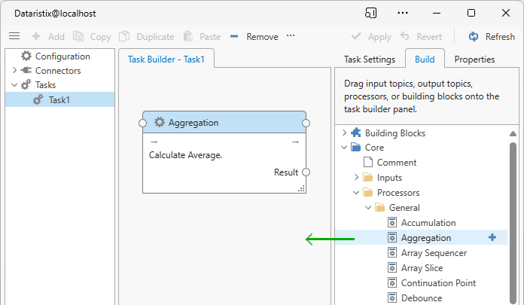
Task: Click the blue plus icon beside Aggregation
Action: (x=492, y=238)
